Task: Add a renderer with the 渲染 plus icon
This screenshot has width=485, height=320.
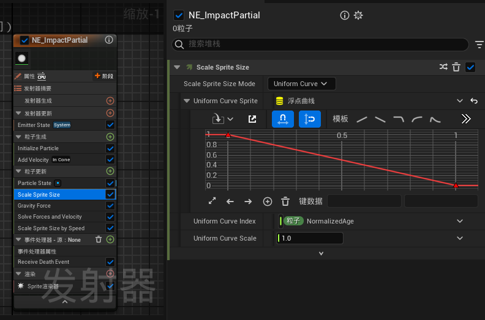Action: [x=110, y=274]
